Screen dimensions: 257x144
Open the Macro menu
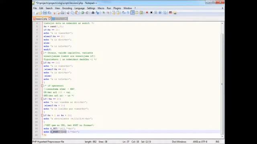[101, 8]
